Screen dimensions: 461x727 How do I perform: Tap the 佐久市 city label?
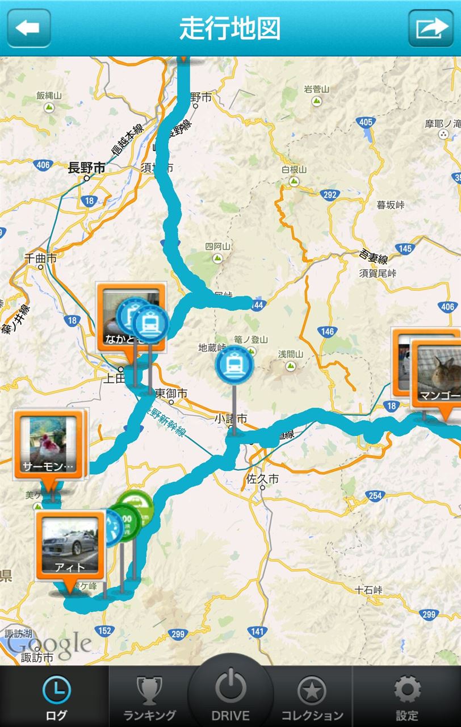pyautogui.click(x=263, y=479)
